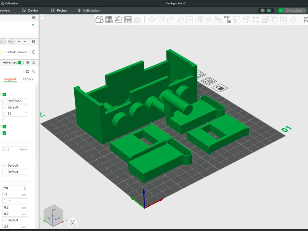
Task: Open the Default dropdown below tree(auto)
Action: tap(15, 107)
